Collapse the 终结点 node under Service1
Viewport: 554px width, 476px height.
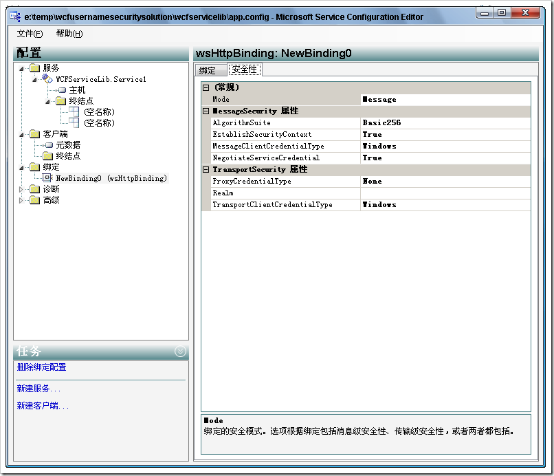click(x=47, y=102)
